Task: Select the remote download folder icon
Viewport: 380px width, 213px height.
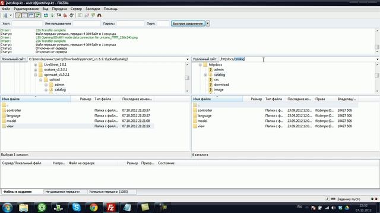Action: coord(211,85)
